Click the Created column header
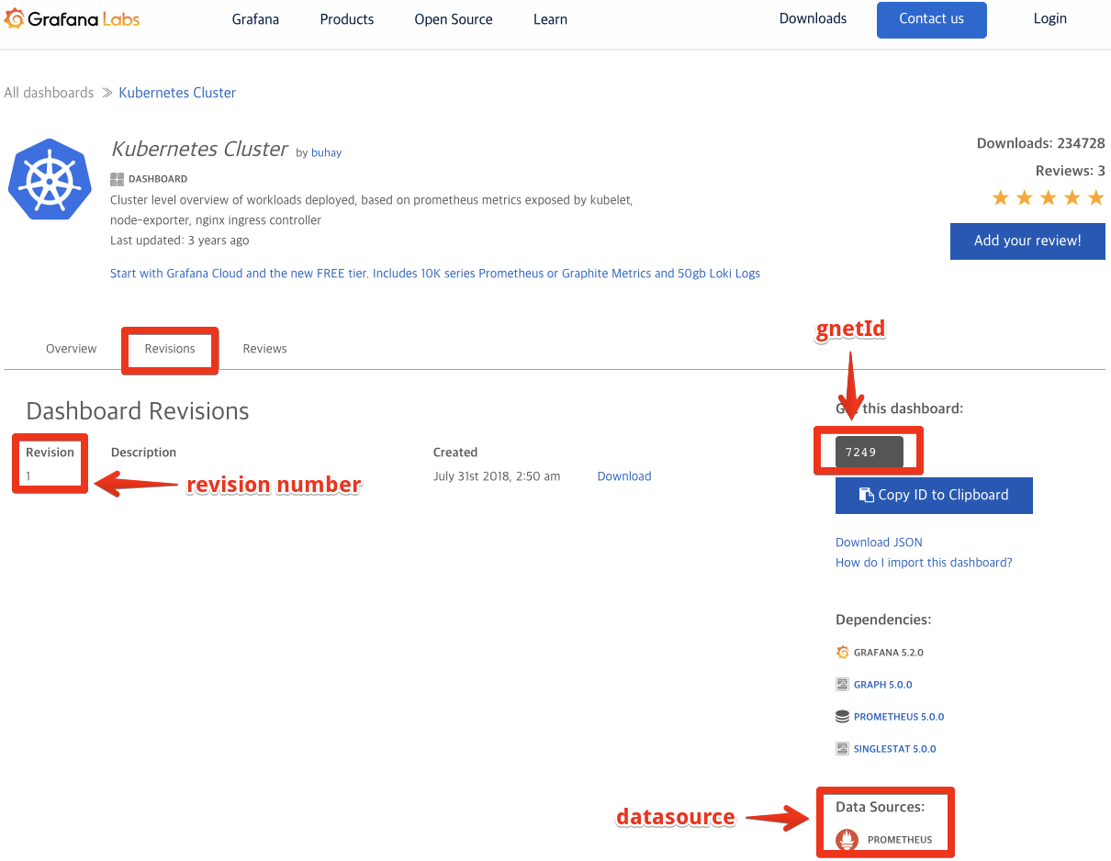Image resolution: width=1111 pixels, height=861 pixels. [455, 453]
